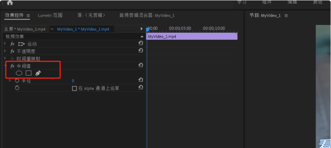Select the ellipse mask tool under 中间值

[x=19, y=73]
